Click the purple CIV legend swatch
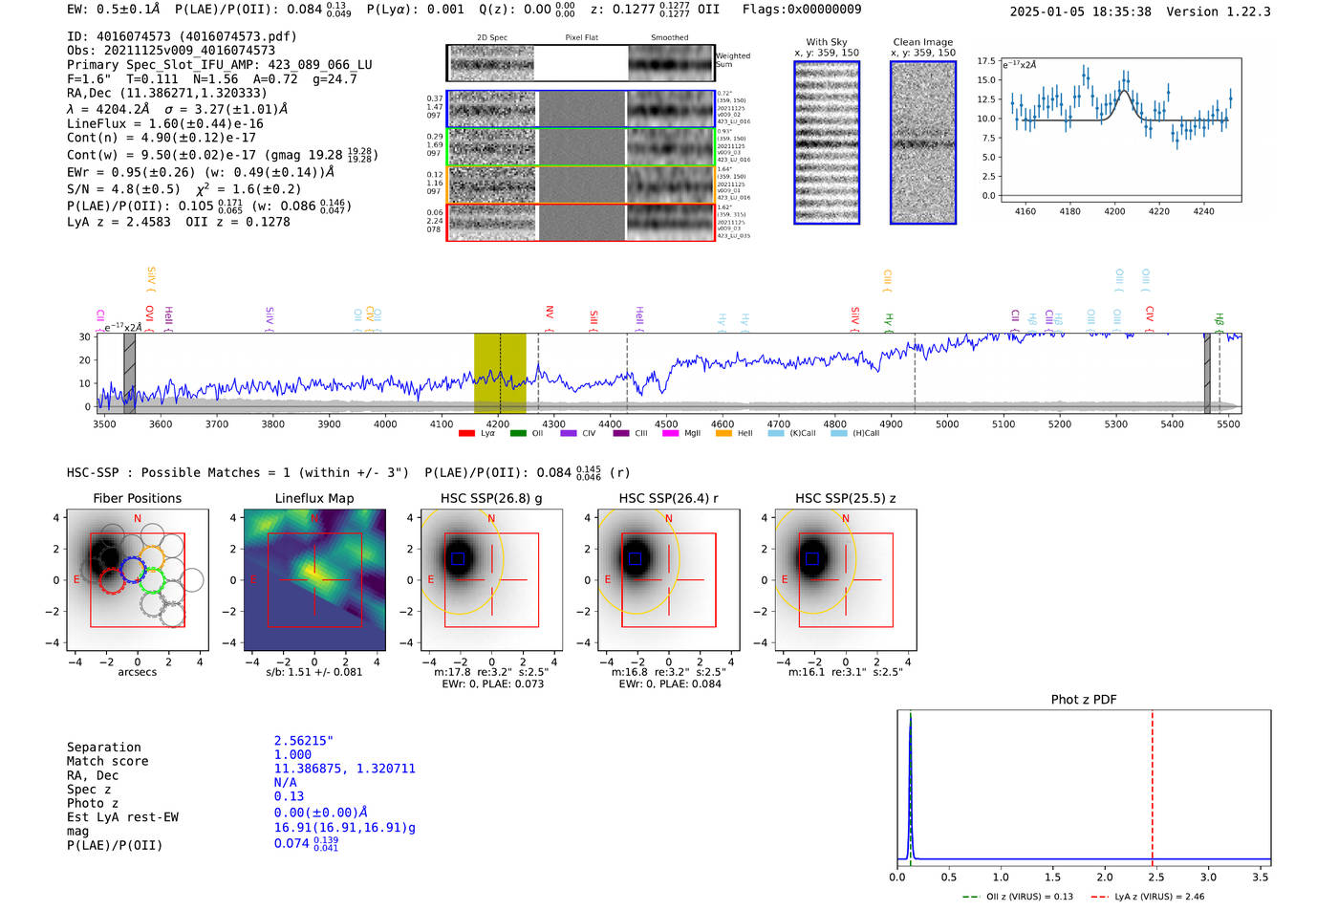The width and height of the screenshot is (1338, 911). (x=569, y=433)
